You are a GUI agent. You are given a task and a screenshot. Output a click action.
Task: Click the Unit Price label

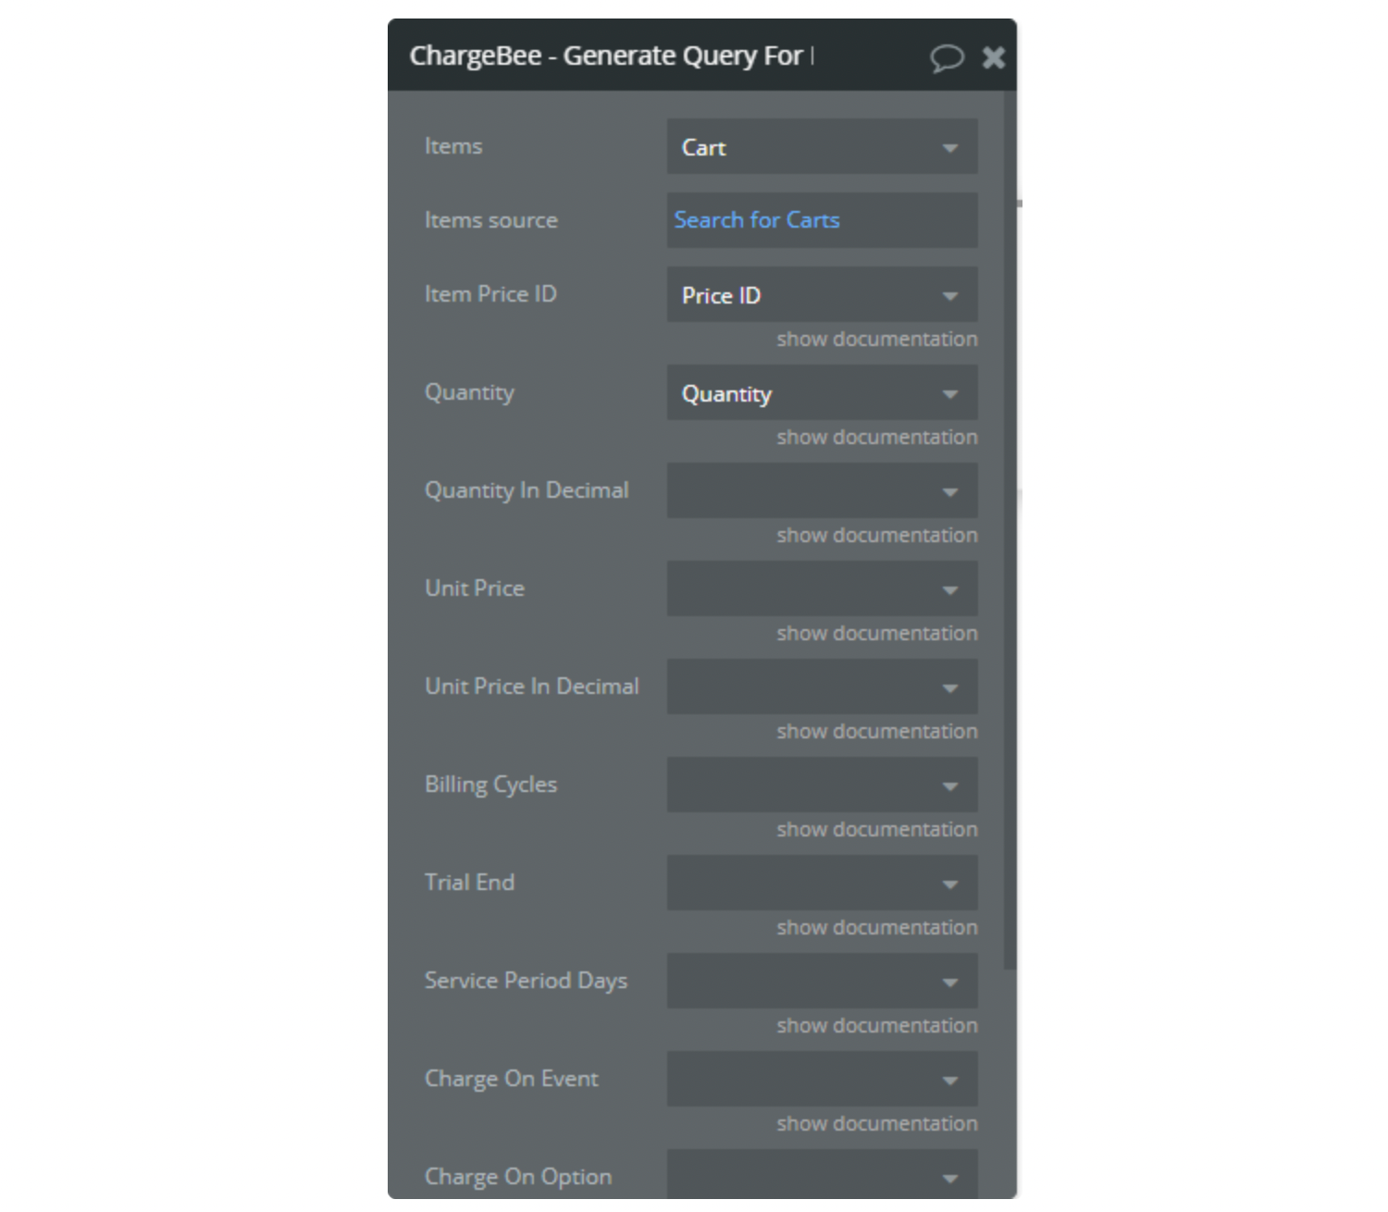tap(475, 588)
